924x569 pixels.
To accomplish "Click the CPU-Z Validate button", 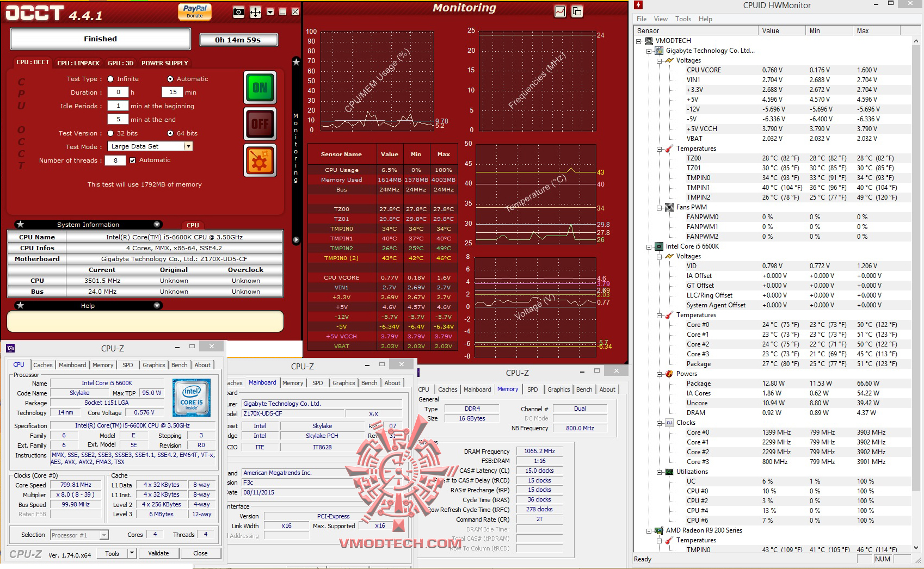I will [x=158, y=553].
